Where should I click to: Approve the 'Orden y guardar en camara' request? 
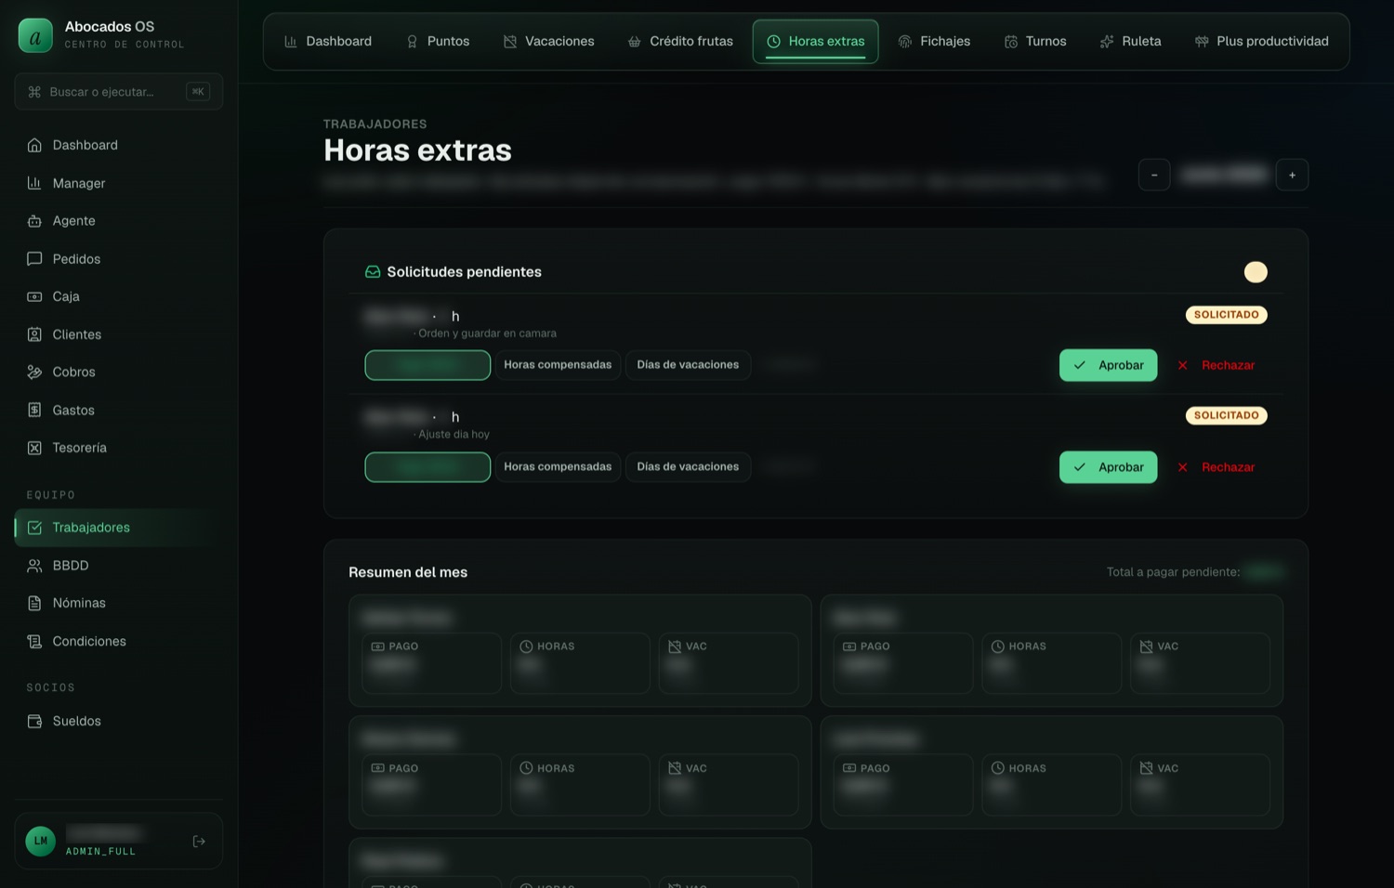tap(1108, 365)
